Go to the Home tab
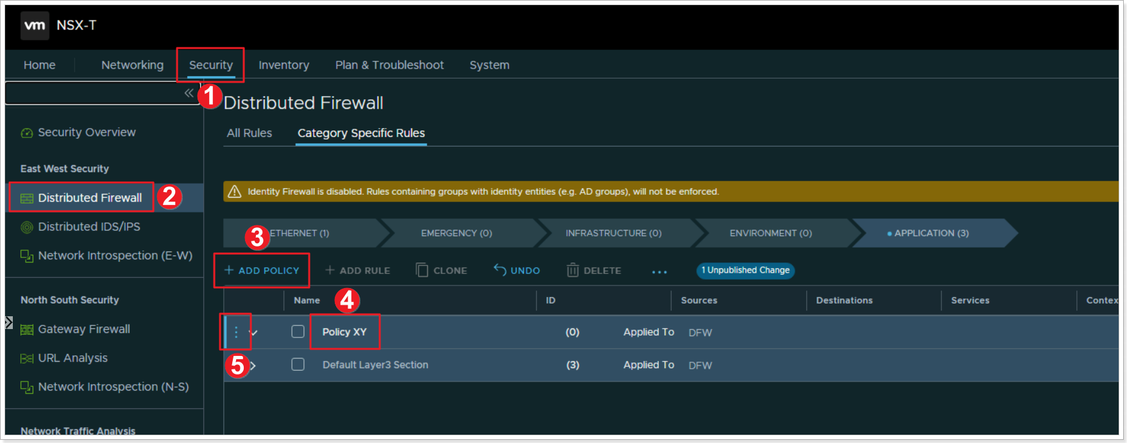The width and height of the screenshot is (1127, 443). [x=40, y=65]
